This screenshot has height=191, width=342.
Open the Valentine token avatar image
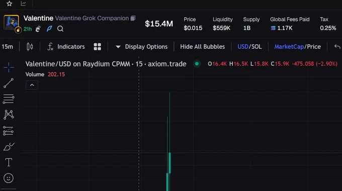click(x=11, y=22)
